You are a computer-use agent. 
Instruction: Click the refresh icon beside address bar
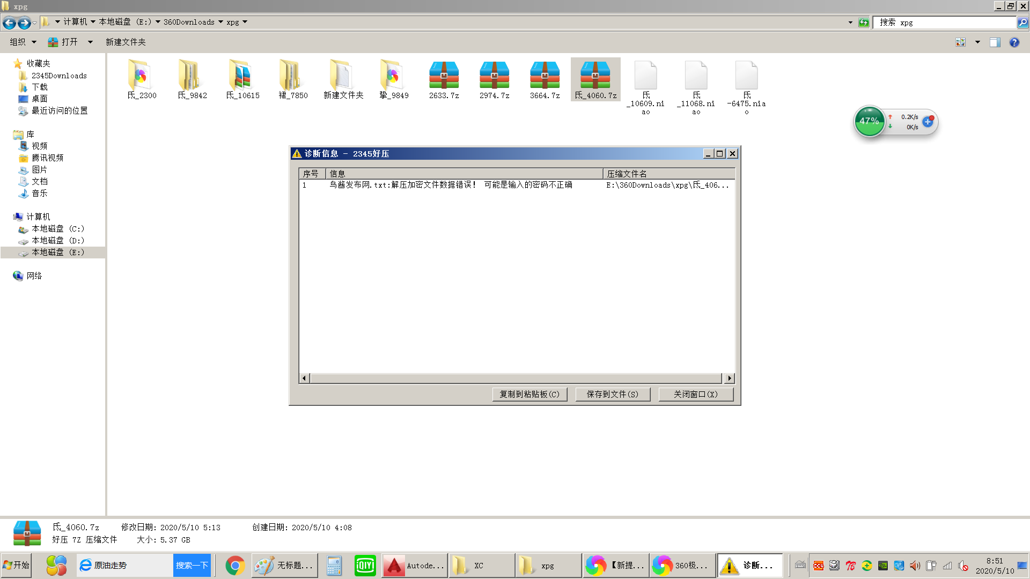864,23
